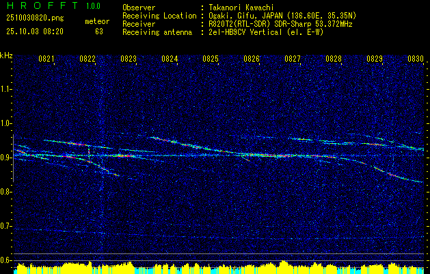
Task: Click the 0.8 frequency axis label
Action: coord(5,192)
